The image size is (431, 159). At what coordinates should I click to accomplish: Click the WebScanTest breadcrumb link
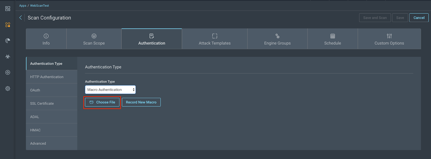pyautogui.click(x=39, y=6)
